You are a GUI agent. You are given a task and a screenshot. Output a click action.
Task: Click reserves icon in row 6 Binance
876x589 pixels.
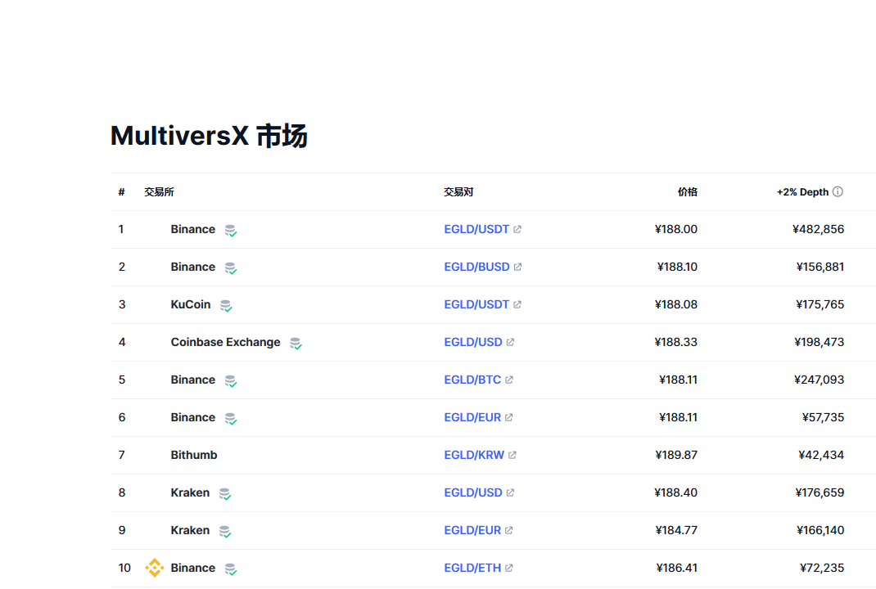pyautogui.click(x=230, y=418)
